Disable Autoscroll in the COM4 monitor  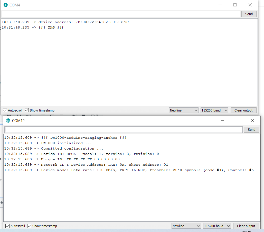(5, 110)
